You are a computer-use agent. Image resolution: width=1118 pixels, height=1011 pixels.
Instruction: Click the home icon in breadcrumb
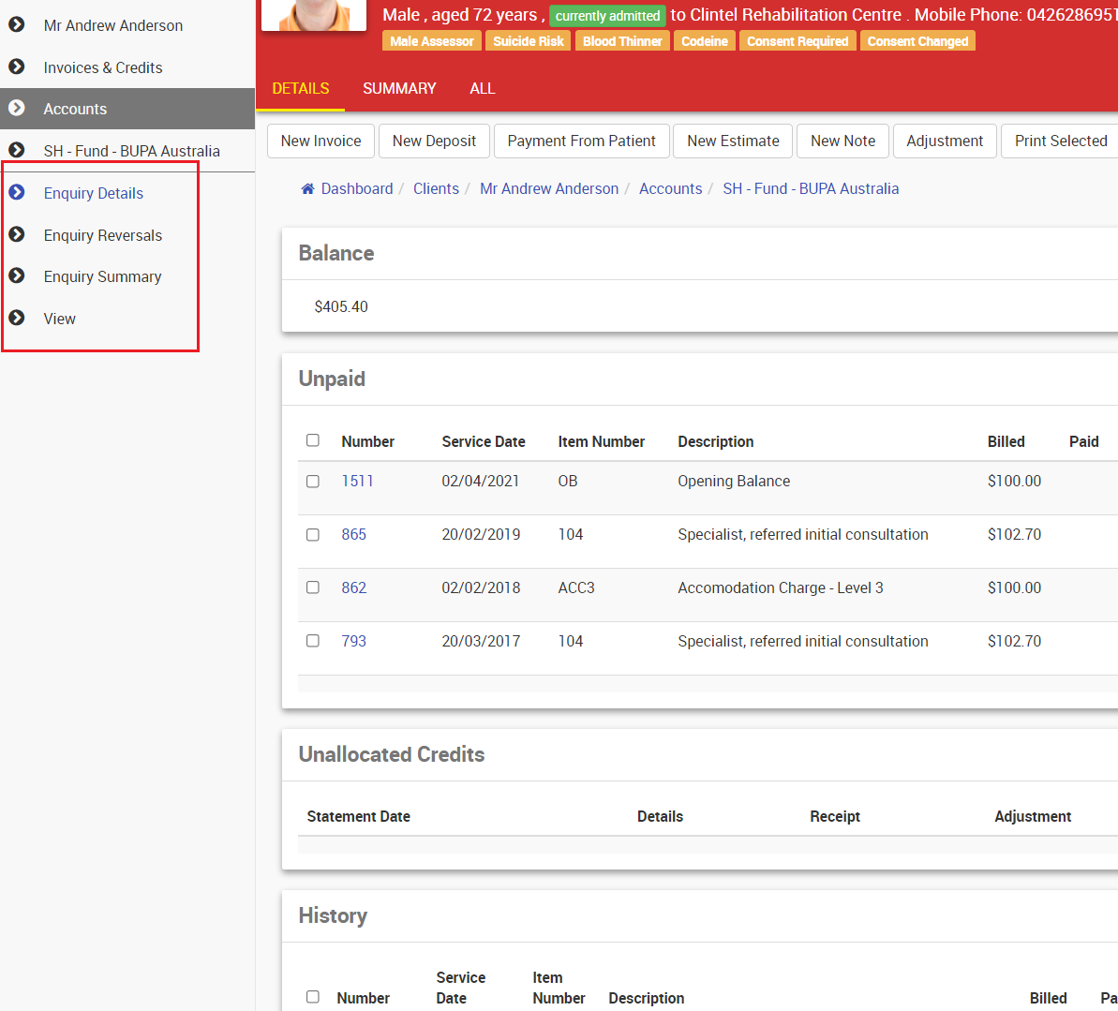pos(307,189)
